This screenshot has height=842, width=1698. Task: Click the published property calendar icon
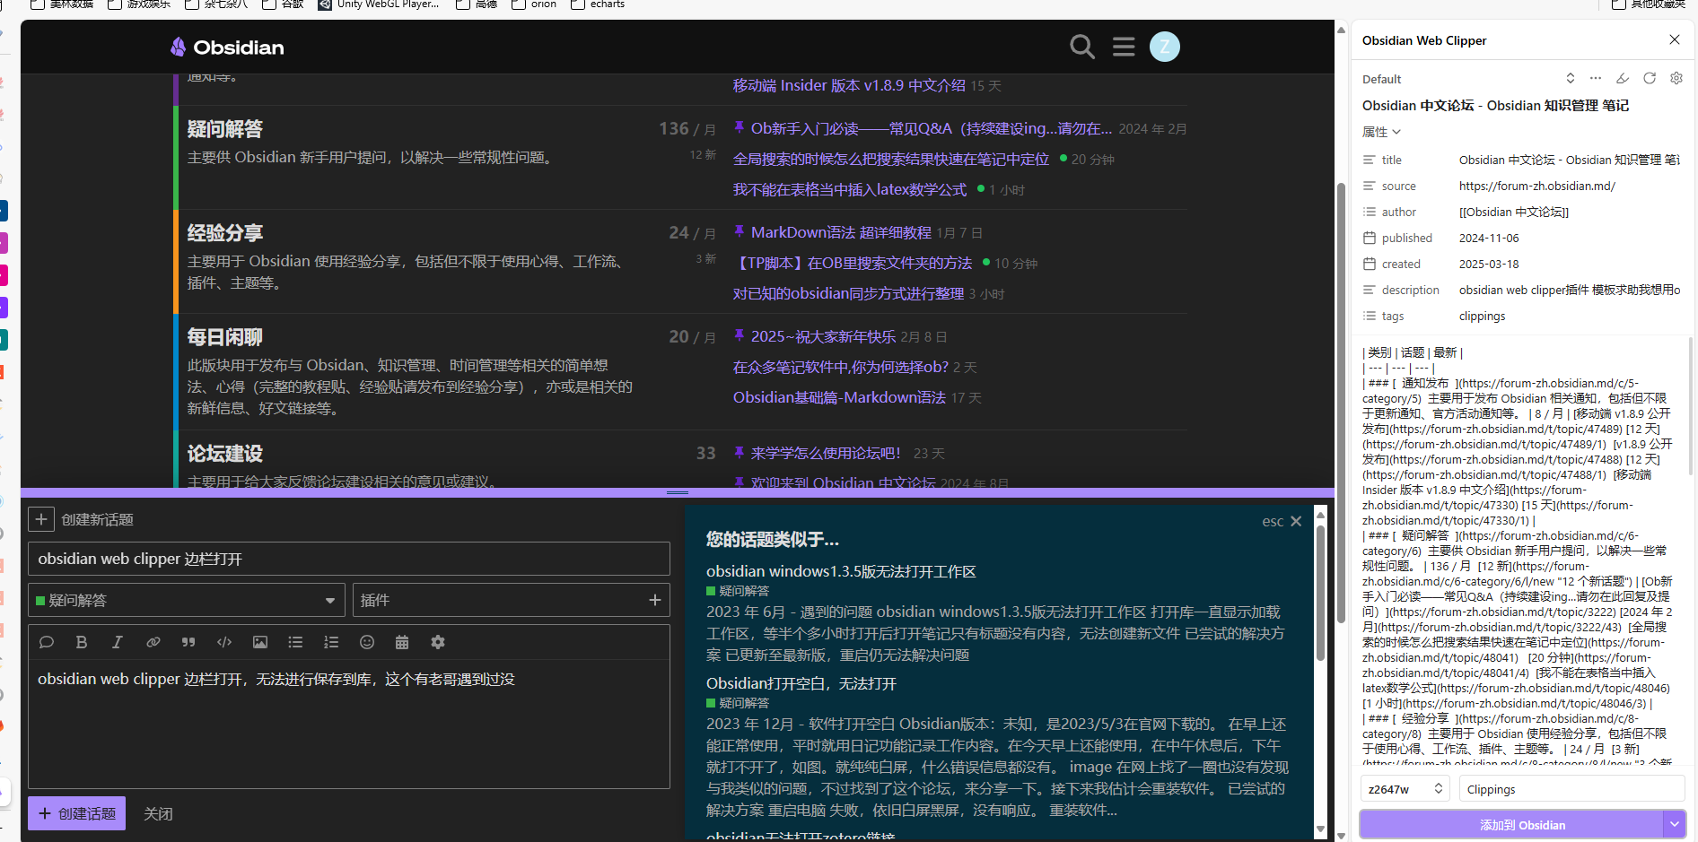pos(1370,238)
